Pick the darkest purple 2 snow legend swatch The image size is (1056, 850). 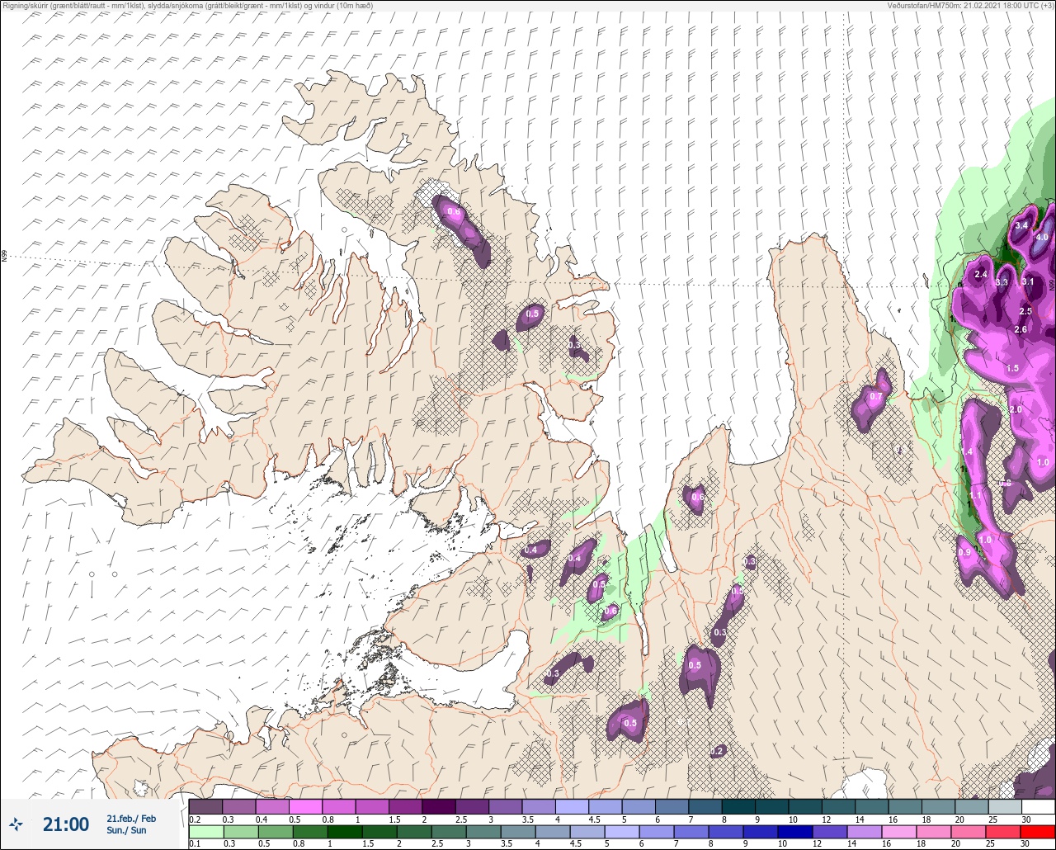tap(439, 806)
